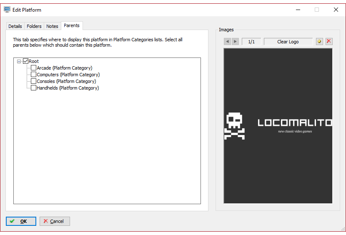Click the 1/1 image counter field
The width and height of the screenshot is (346, 235).
(x=251, y=42)
